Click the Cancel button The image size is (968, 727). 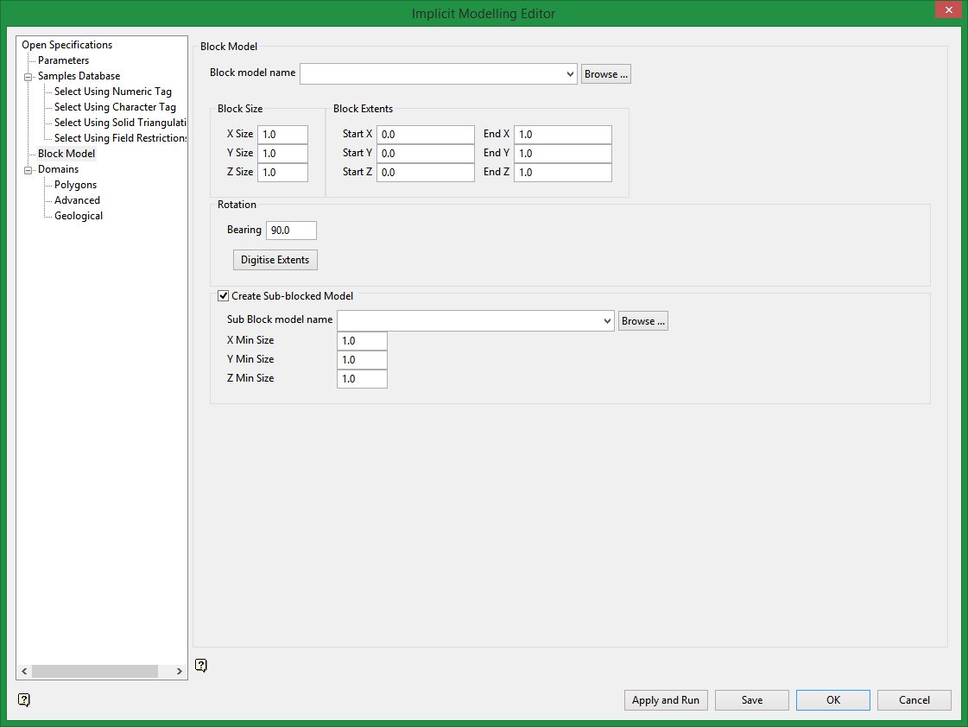tap(914, 700)
